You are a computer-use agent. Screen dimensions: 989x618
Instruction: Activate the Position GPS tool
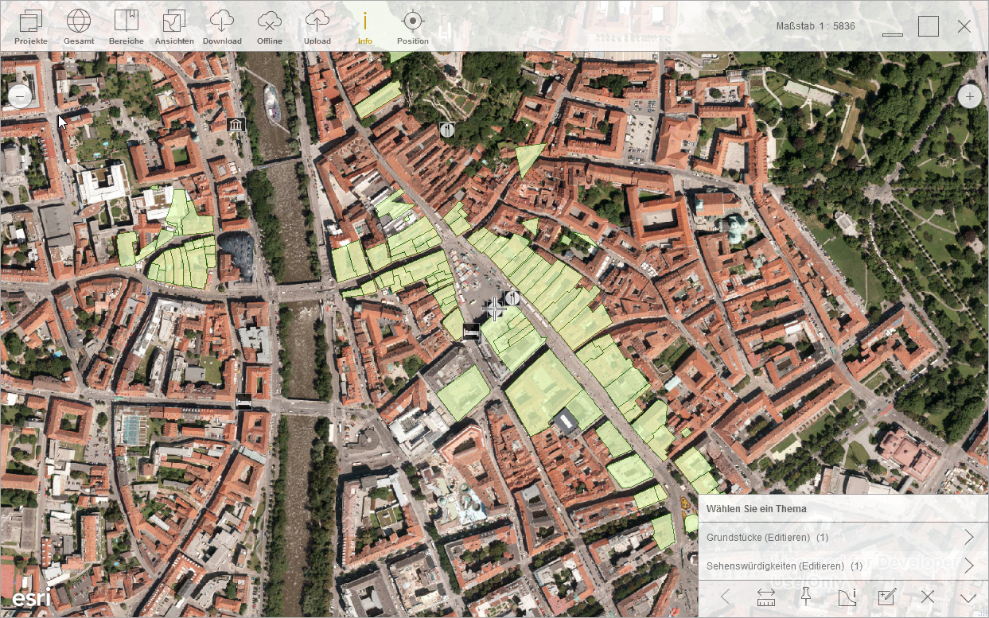412,26
